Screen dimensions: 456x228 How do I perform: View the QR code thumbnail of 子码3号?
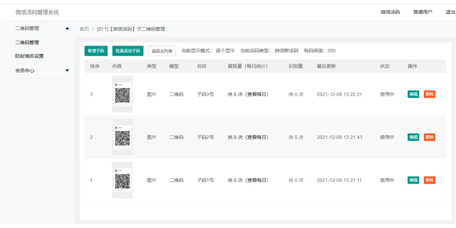[x=122, y=94]
